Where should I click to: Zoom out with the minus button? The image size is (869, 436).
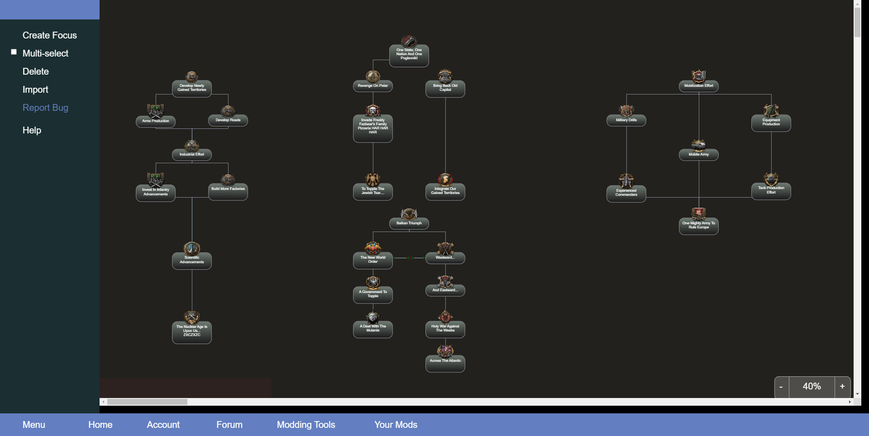coord(781,387)
